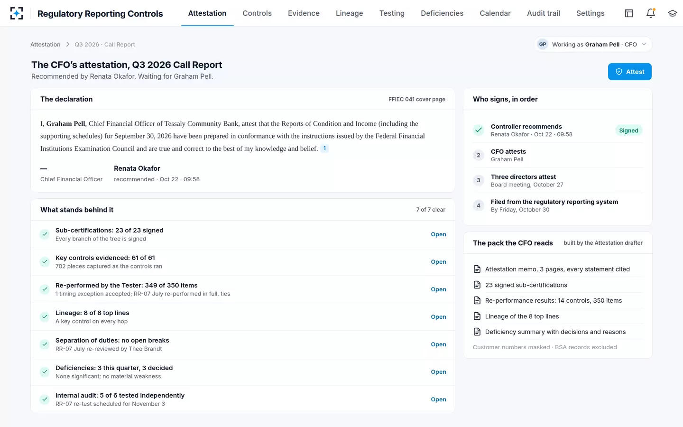Open the Separation of duties detail link
The width and height of the screenshot is (683, 427).
[x=438, y=344]
